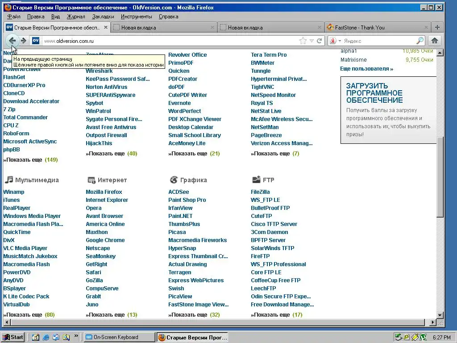This screenshot has width=457, height=343.
Task: Click vertical scrollbar up arrow
Action: [x=440, y=53]
